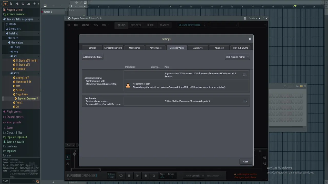Click the horizontal scrollbar under the track
The image size is (328, 184).
tap(86, 169)
